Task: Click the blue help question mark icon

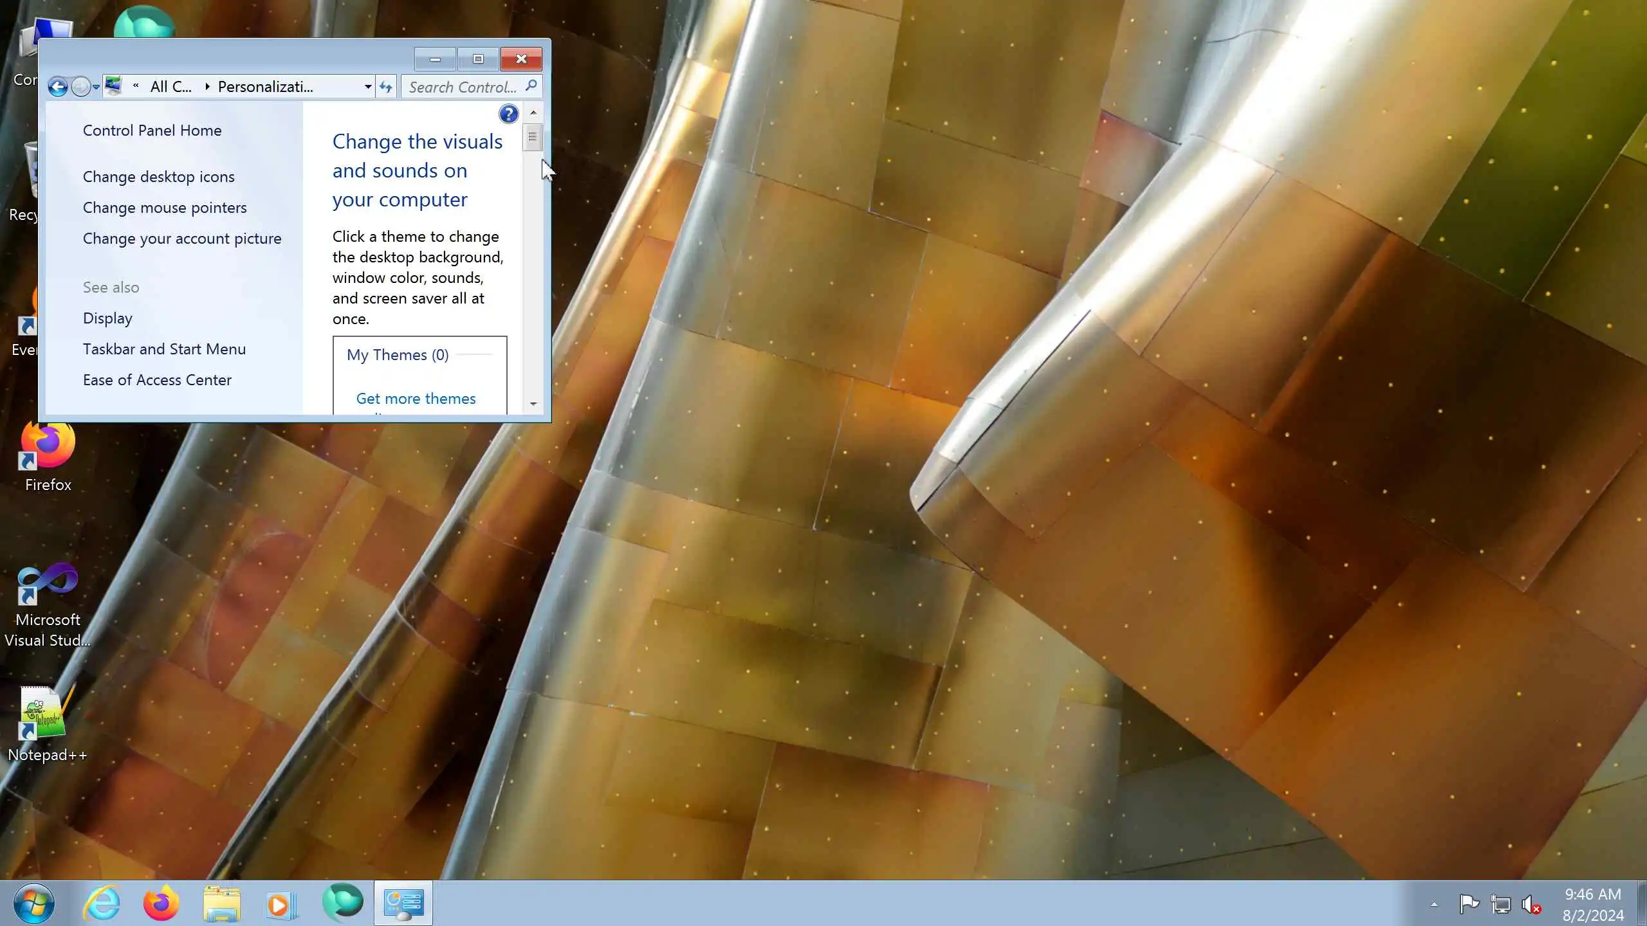Action: coord(508,114)
